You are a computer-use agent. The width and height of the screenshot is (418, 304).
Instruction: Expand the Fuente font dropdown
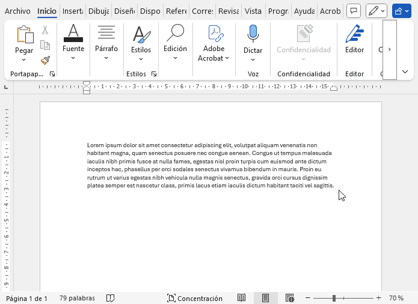[x=73, y=58]
